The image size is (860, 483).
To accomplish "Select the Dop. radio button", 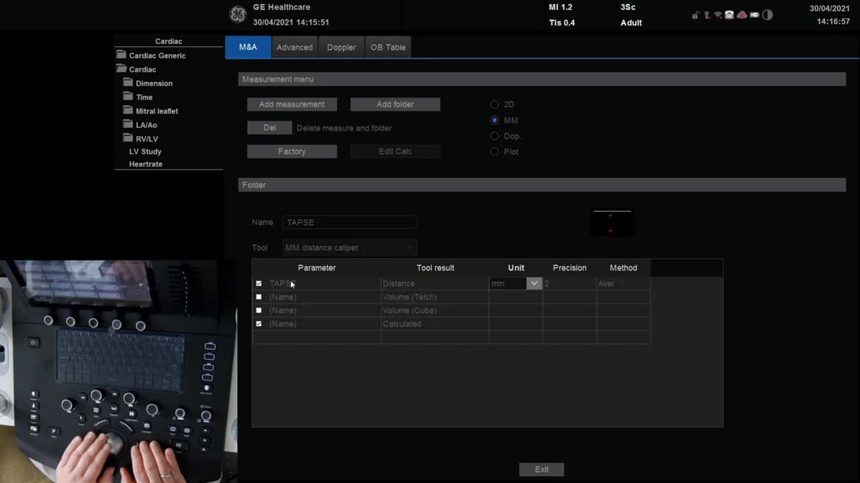I will point(494,136).
